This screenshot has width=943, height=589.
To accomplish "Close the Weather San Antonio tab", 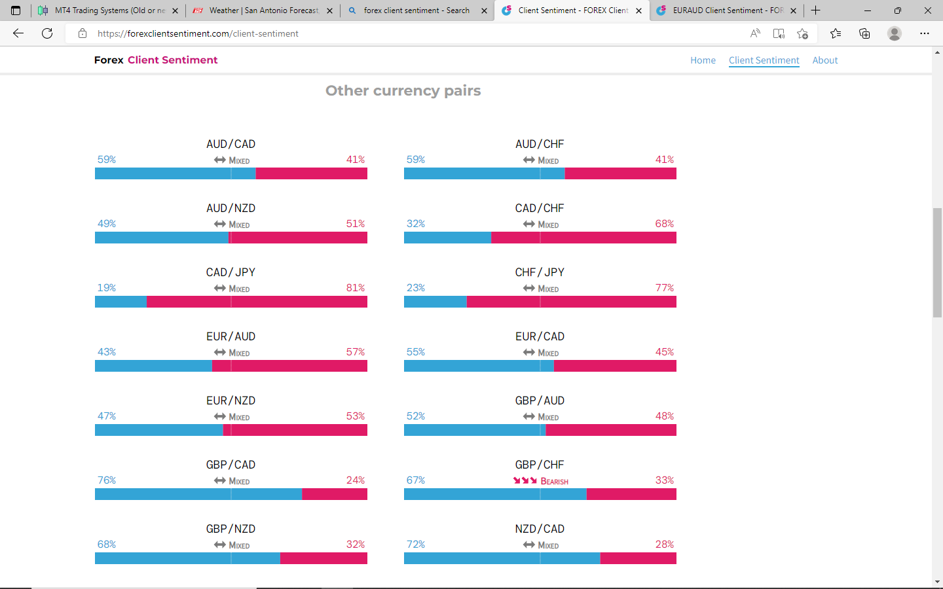I will (329, 10).
